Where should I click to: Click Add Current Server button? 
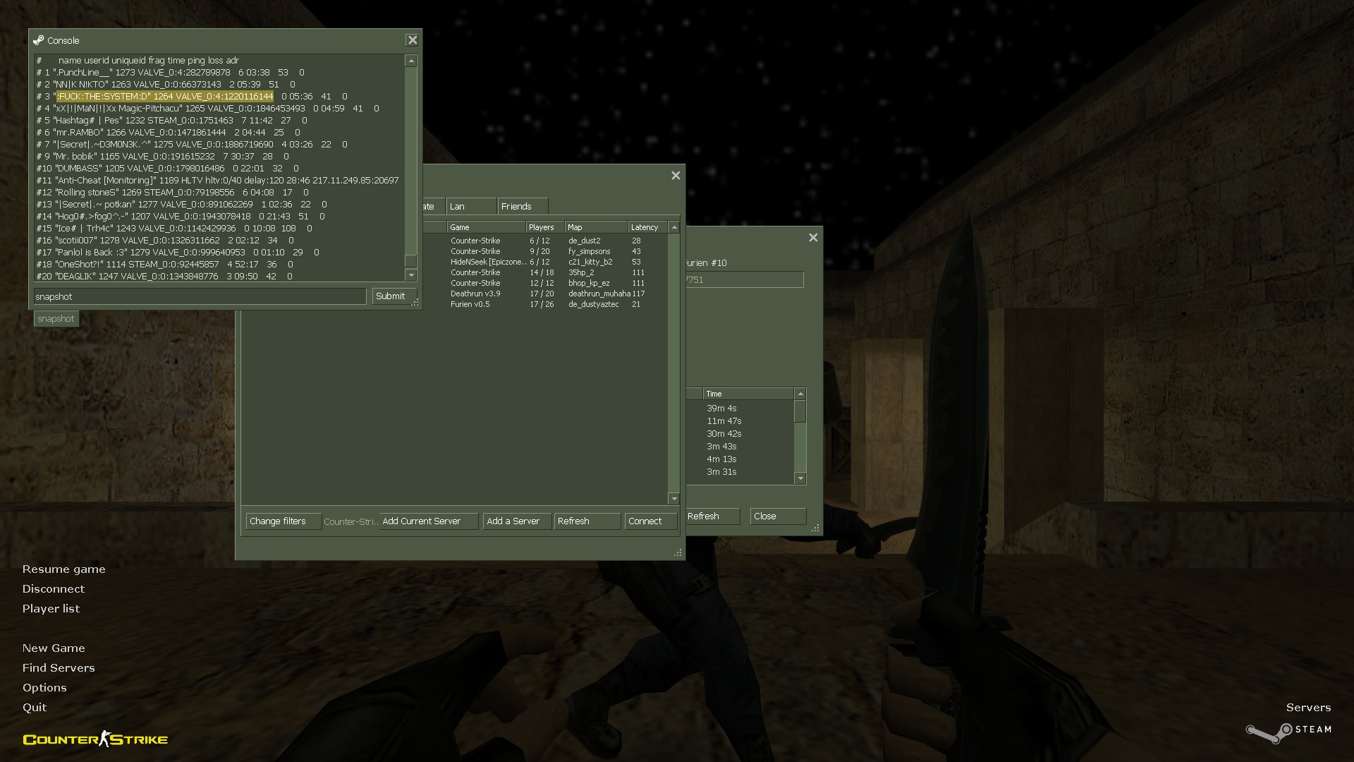click(428, 521)
